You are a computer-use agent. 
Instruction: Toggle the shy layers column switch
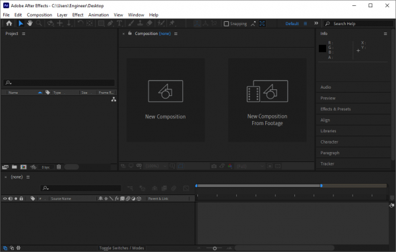pos(100,198)
